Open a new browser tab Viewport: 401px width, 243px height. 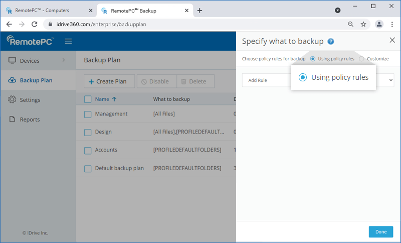click(199, 10)
